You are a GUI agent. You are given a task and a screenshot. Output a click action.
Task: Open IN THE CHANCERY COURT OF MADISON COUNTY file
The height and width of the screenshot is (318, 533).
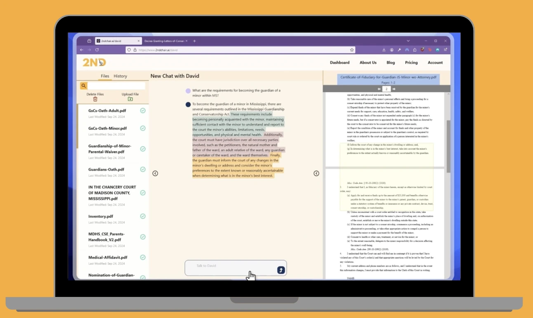tap(112, 193)
